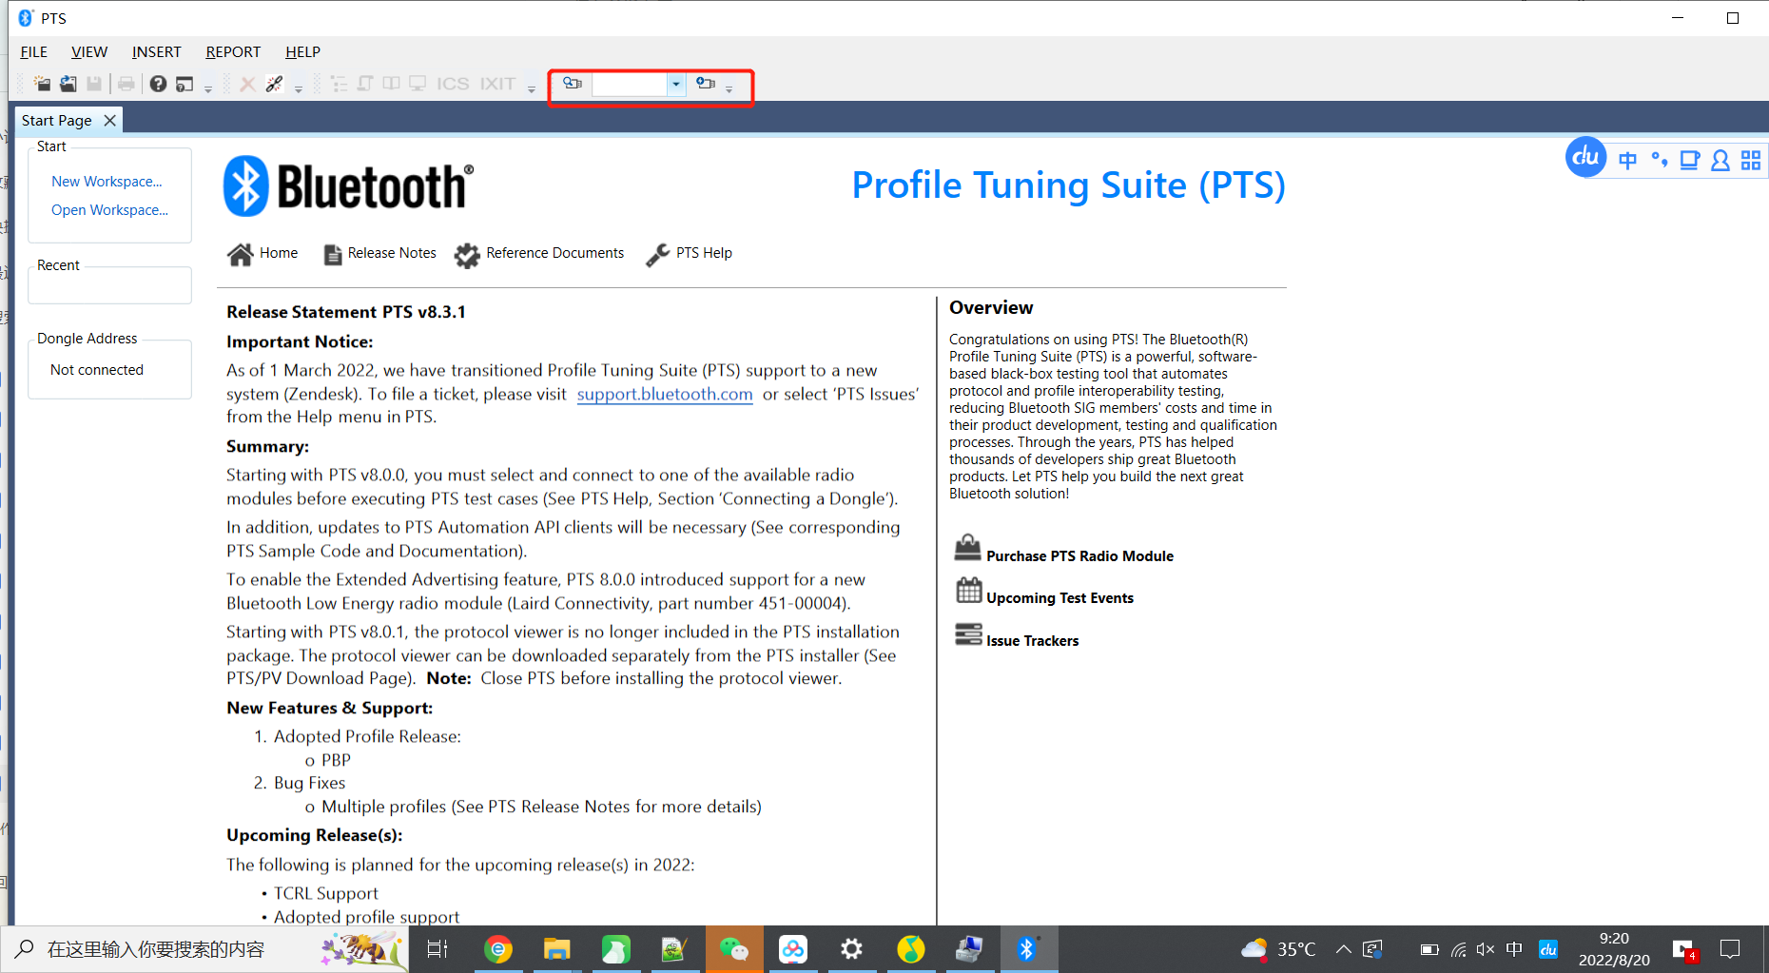Select the Start Page tab

click(x=57, y=121)
